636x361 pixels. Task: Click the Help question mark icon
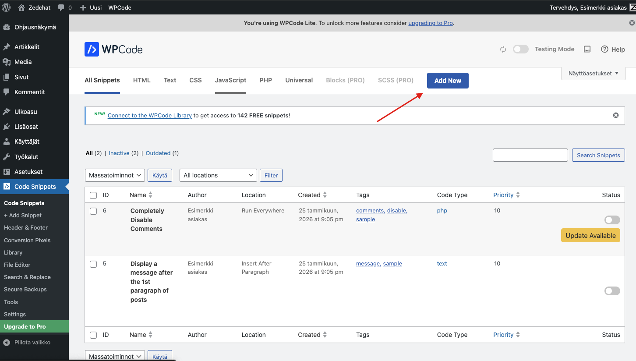tap(605, 49)
